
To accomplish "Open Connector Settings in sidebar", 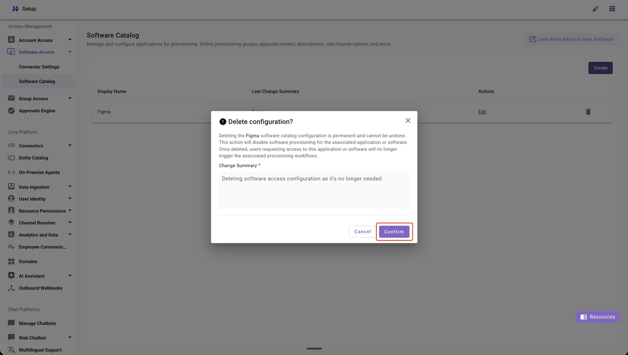I will tap(39, 67).
